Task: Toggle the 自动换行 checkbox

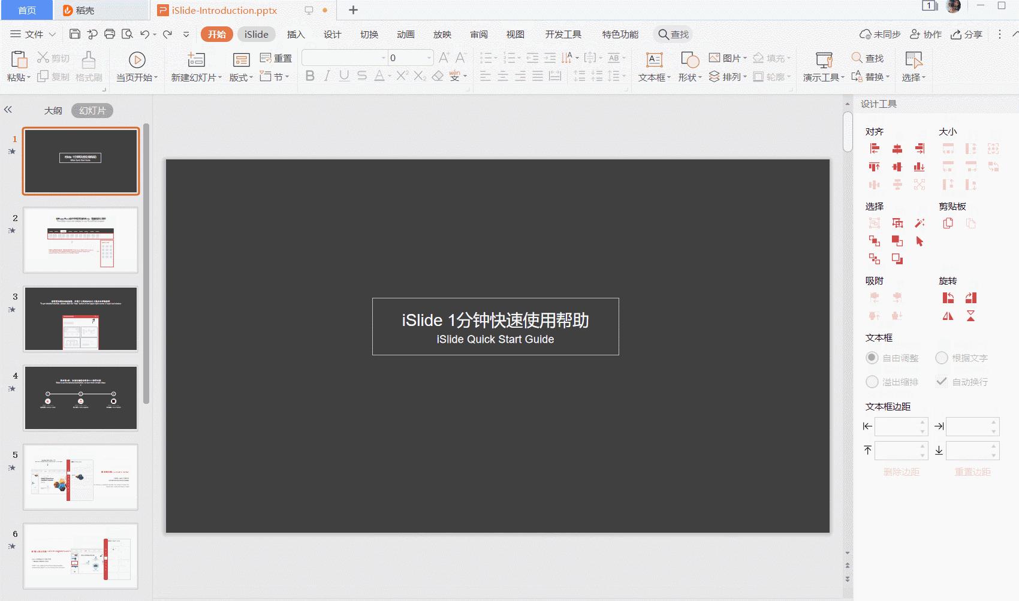Action: pyautogui.click(x=942, y=382)
